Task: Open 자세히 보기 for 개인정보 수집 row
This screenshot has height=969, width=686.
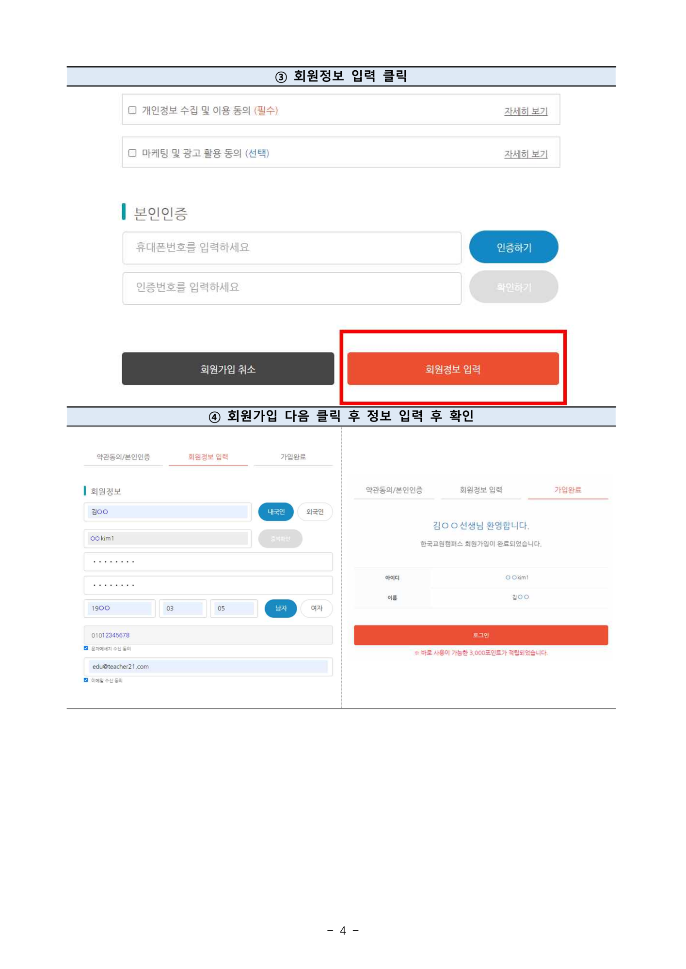Action: pos(526,111)
